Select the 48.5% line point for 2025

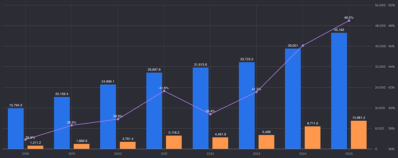[x=349, y=21]
